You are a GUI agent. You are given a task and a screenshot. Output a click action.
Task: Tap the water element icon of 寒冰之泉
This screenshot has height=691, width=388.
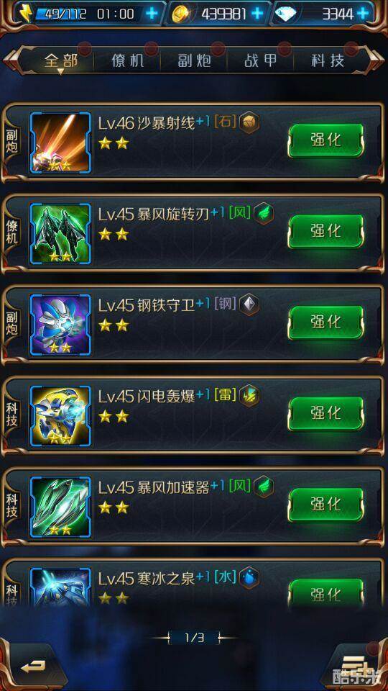tap(249, 577)
